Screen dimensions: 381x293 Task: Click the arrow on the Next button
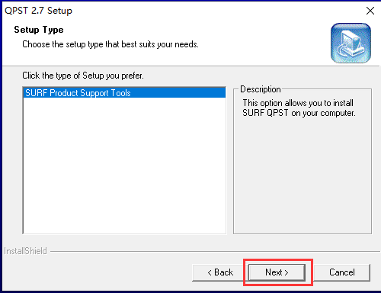tap(287, 272)
